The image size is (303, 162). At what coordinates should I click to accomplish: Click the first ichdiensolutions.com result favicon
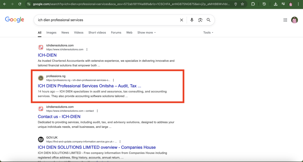tap(41, 47)
